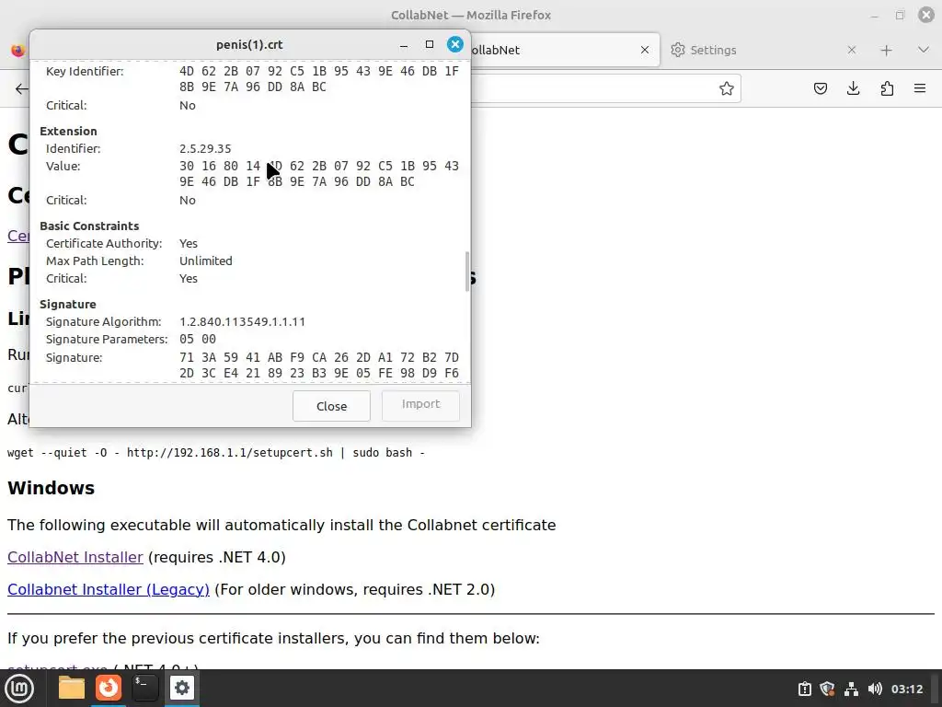Click the update manager tray icon

click(804, 689)
